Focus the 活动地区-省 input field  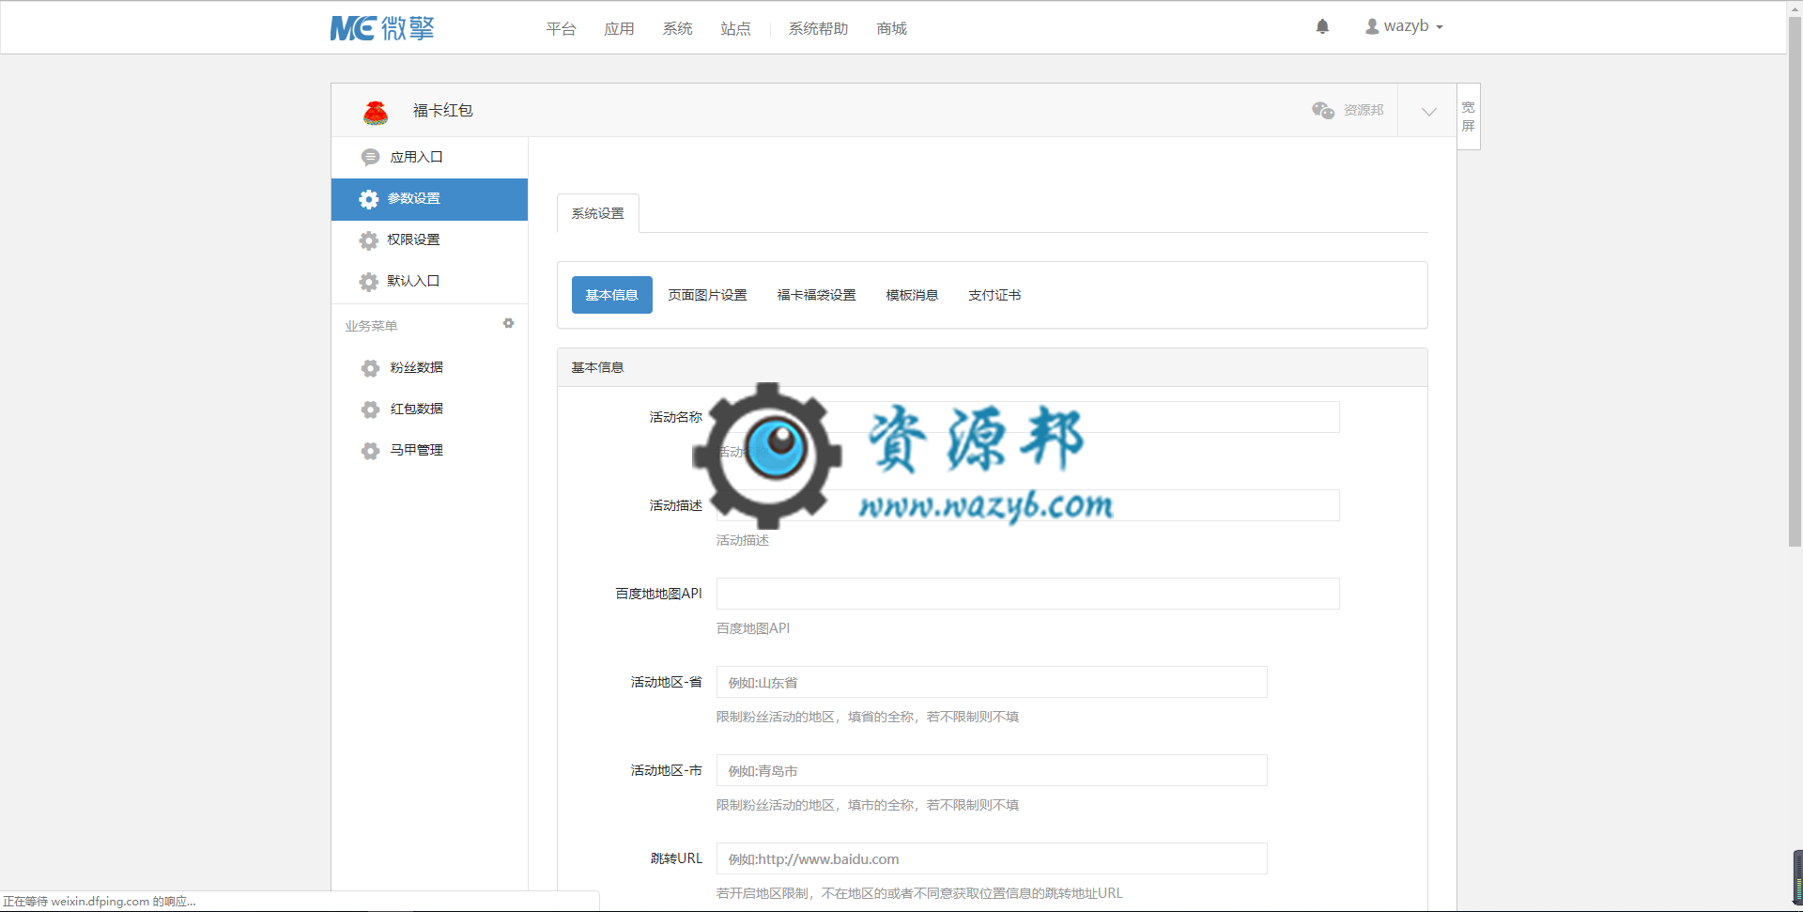992,682
